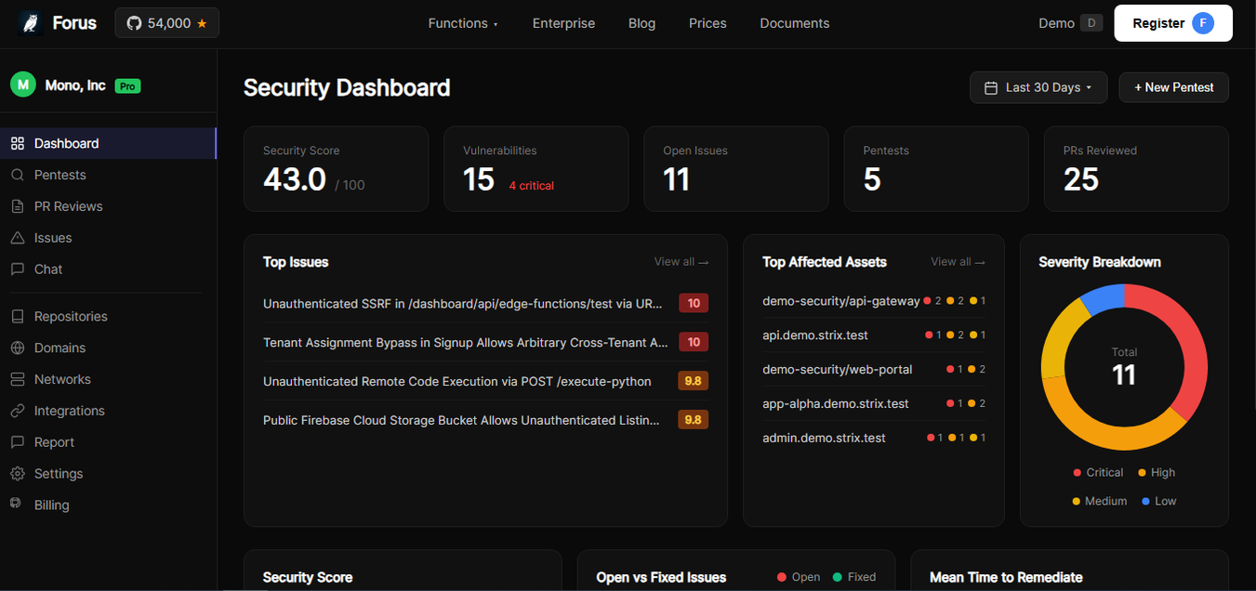
Task: Click the Issues warning triangle icon
Action: (18, 238)
